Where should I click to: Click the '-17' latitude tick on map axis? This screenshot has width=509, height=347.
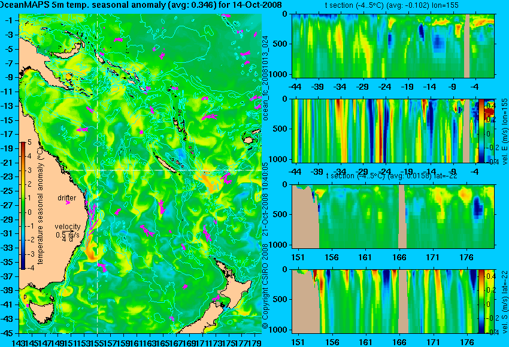click(x=7, y=134)
